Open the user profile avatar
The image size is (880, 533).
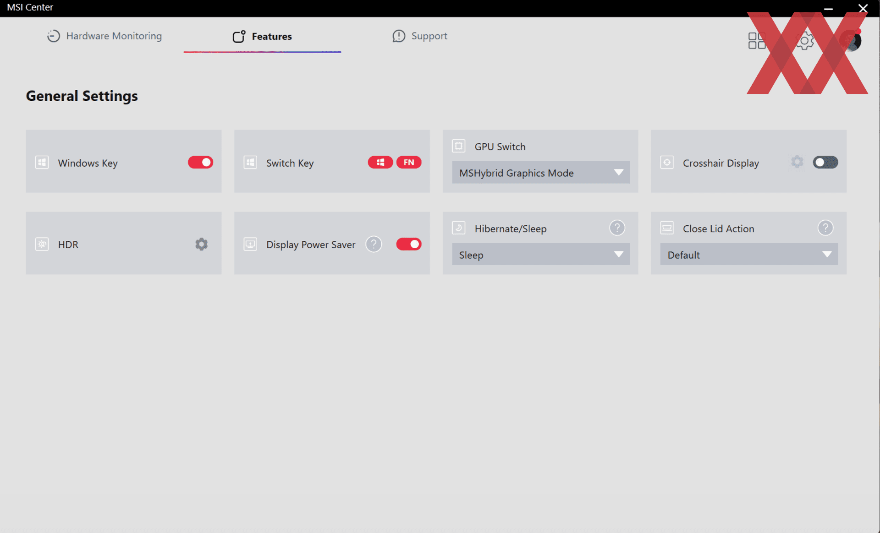pyautogui.click(x=851, y=40)
